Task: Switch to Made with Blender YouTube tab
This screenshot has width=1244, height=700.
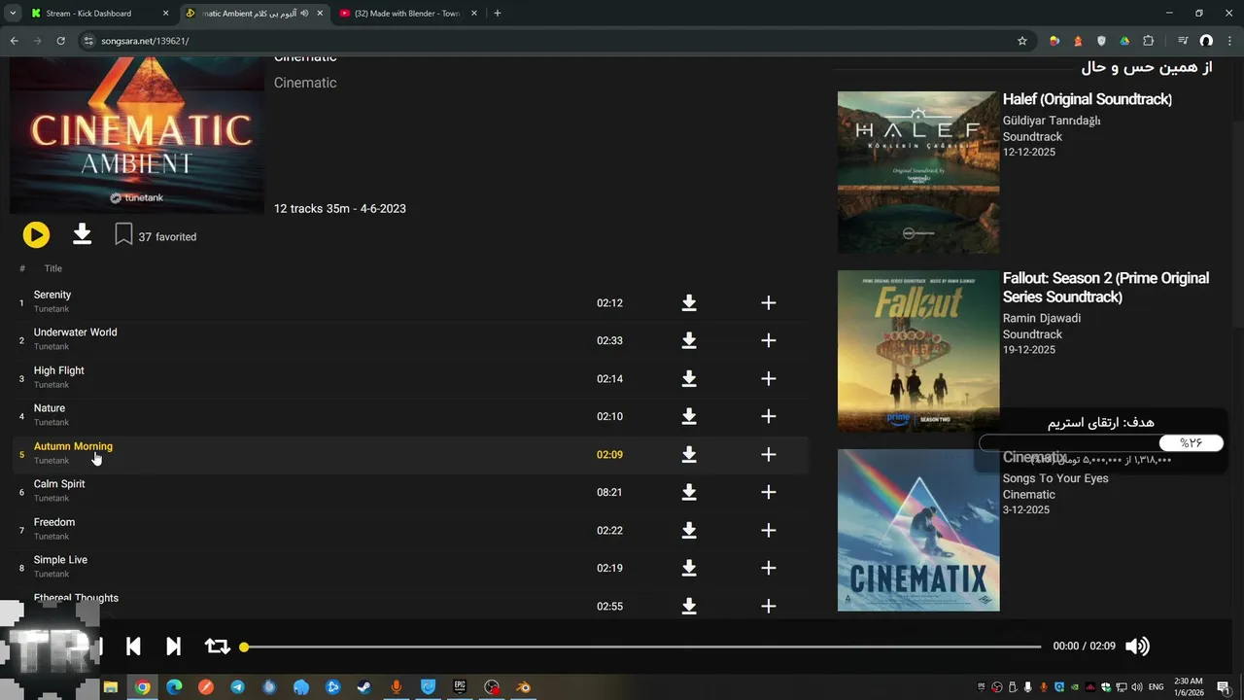Action: click(x=407, y=14)
